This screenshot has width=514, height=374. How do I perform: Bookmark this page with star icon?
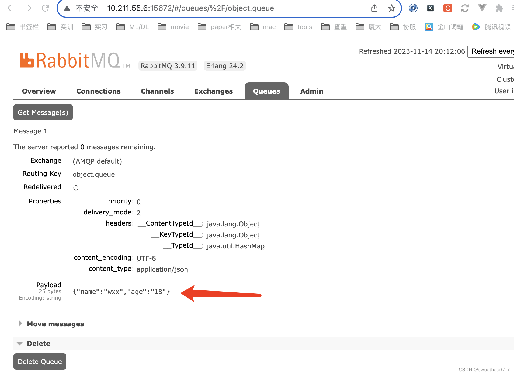(392, 8)
